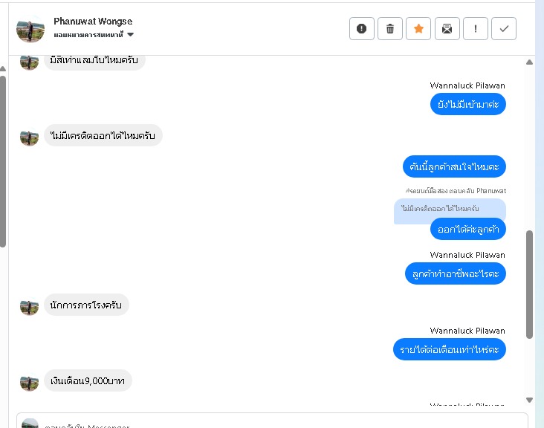Click the left panel scroll-up arrow
Viewport: 544px width, 428px height.
[3, 68]
